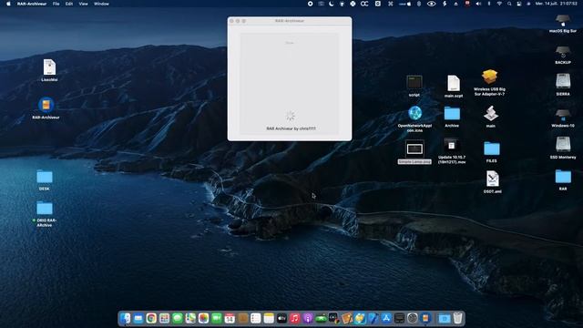The image size is (583, 328).
Task: Open Launchpad from the Dock
Action: [x=164, y=318]
